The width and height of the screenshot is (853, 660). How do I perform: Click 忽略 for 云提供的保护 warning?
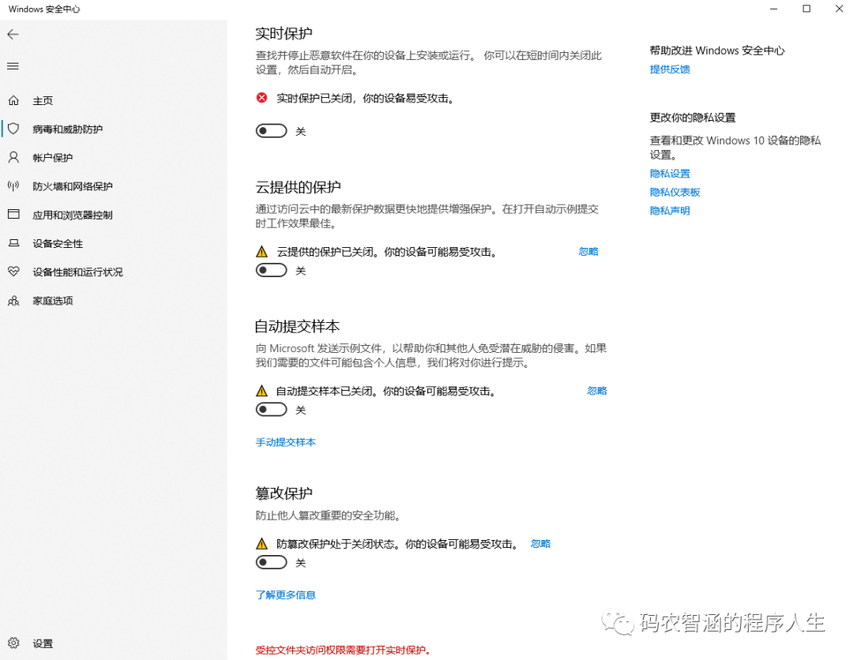tap(588, 251)
